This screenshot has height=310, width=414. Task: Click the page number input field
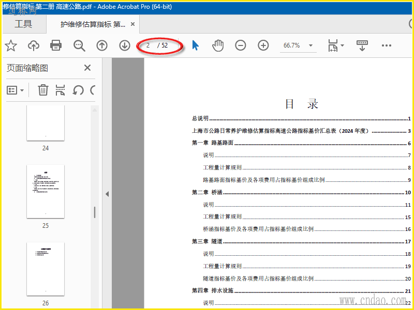point(149,45)
